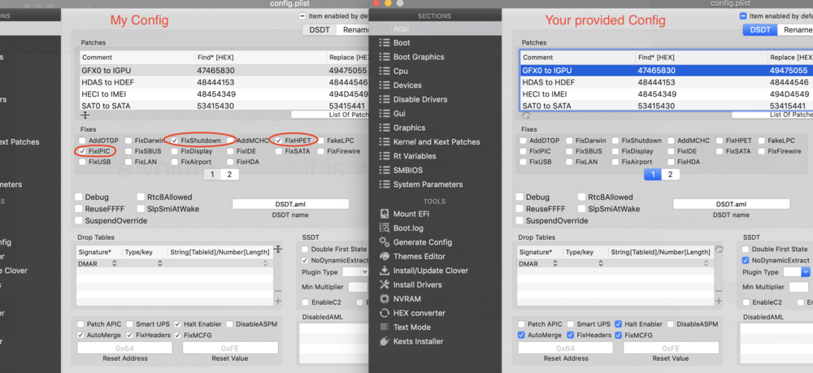Uncheck the red-circled FixShutdown checkbox

174,141
